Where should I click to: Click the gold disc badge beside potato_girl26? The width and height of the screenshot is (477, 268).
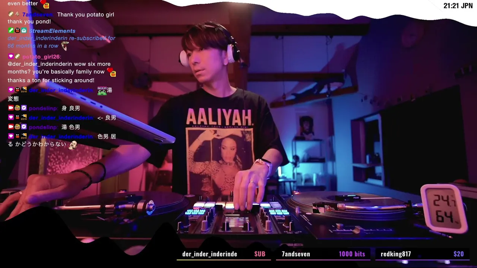point(17,56)
